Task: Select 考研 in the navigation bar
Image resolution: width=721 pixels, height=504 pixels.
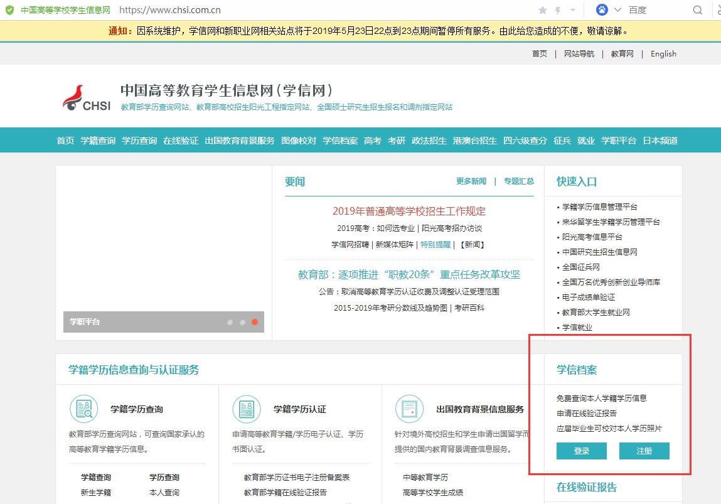Action: [x=397, y=141]
